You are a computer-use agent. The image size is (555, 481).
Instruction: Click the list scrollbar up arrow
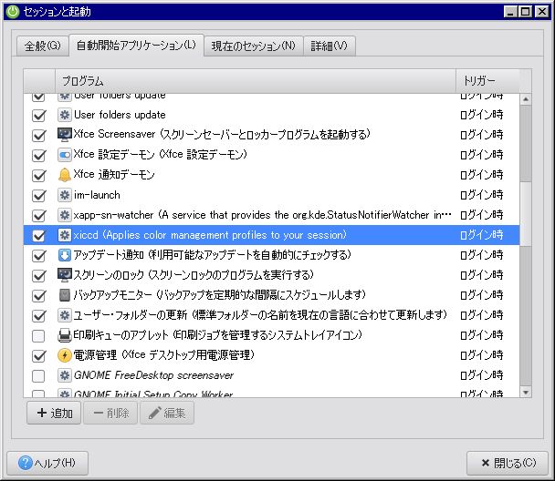(x=526, y=99)
